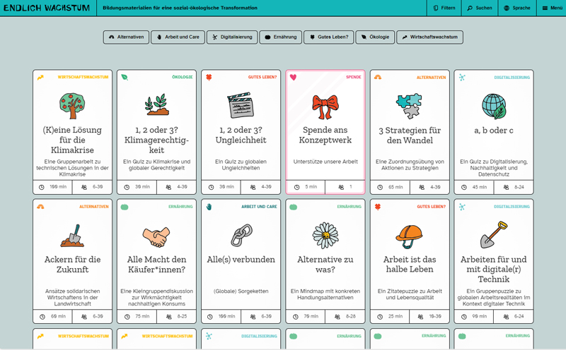This screenshot has height=350, width=566.
Task: Click the tree icon on Klimakrise card
Action: (72, 105)
